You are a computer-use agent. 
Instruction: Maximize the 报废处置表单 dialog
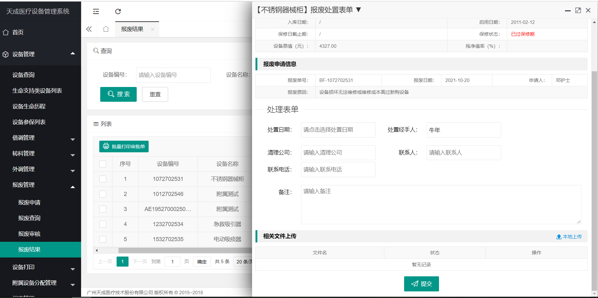578,10
